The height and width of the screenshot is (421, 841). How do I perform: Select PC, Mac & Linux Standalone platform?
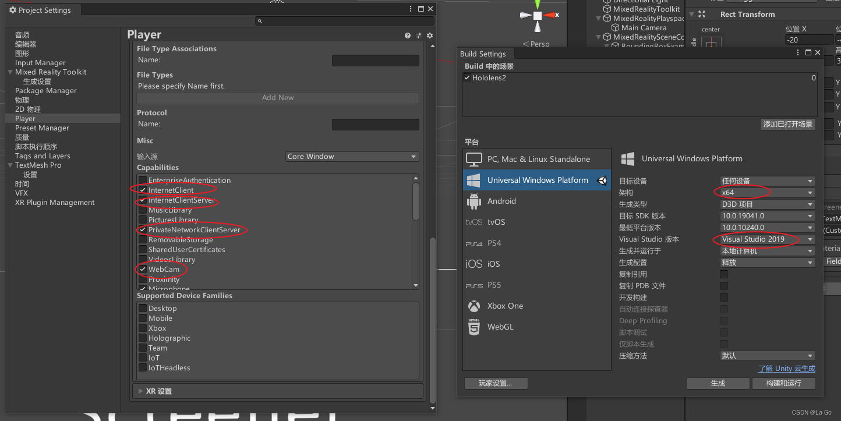tap(537, 159)
